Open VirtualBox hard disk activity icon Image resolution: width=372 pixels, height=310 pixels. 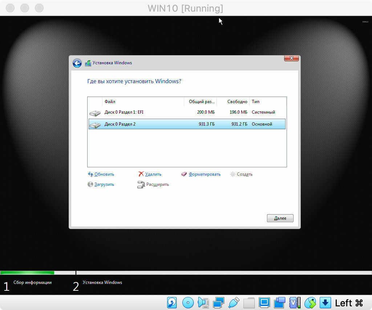[172, 303]
